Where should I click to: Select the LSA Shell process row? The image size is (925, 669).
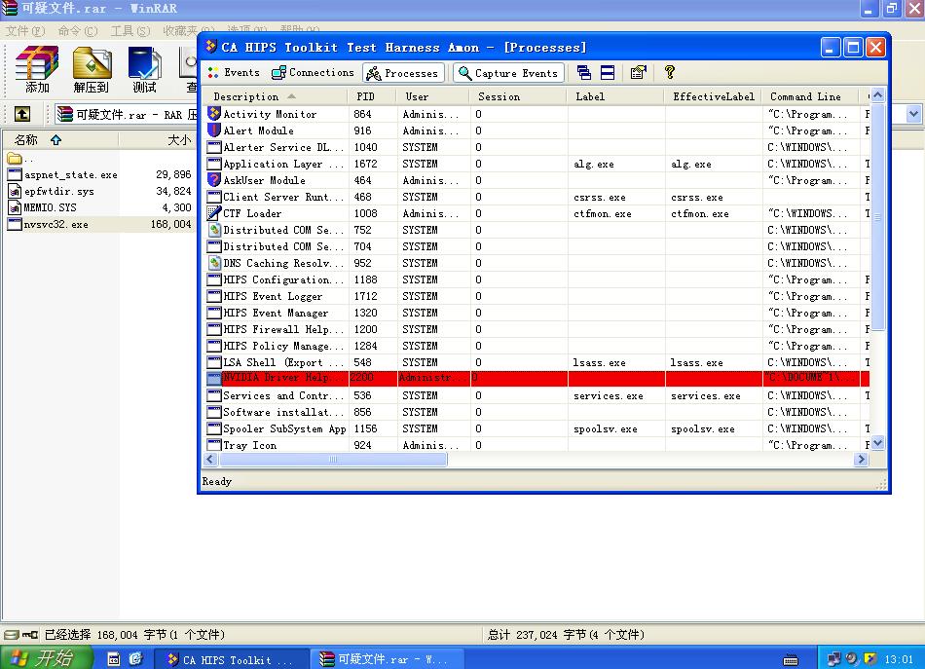tap(537, 361)
